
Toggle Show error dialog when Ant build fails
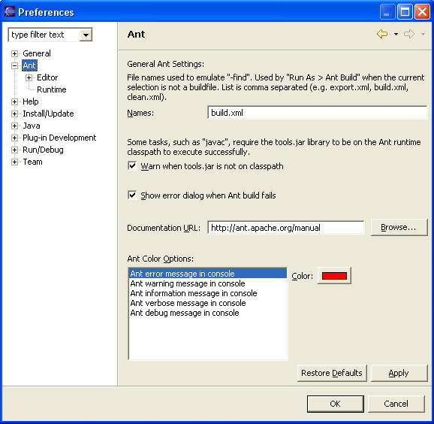click(x=132, y=195)
